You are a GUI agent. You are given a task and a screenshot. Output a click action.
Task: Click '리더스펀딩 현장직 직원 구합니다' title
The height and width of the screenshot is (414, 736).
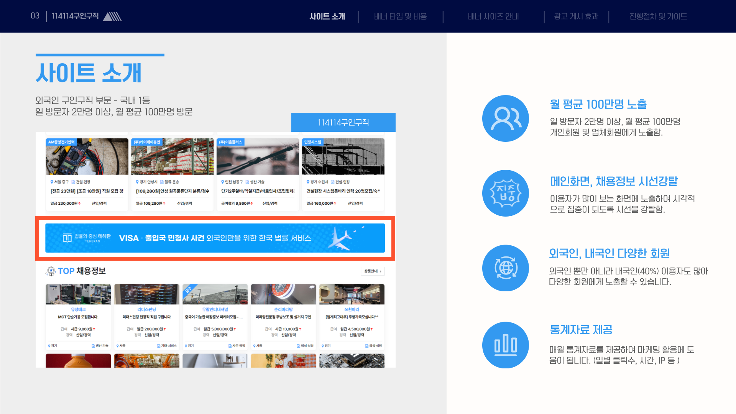(147, 317)
